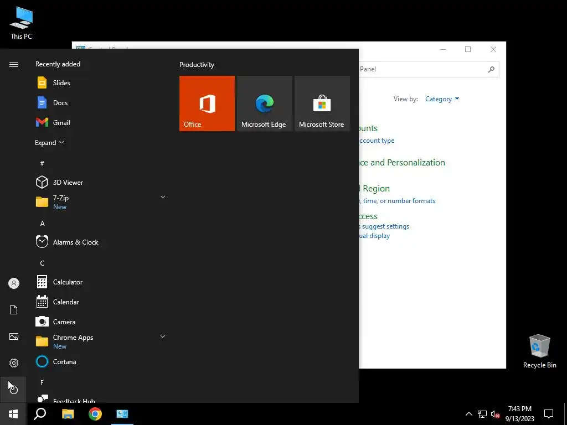Open the Slides app in Start menu
Screen dimensions: 567x425
click(x=101, y=83)
